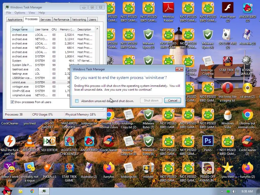The width and height of the screenshot is (260, 195).
Task: Open the 'probably not a rogue' gears icon
Action: pyautogui.click(x=29, y=172)
